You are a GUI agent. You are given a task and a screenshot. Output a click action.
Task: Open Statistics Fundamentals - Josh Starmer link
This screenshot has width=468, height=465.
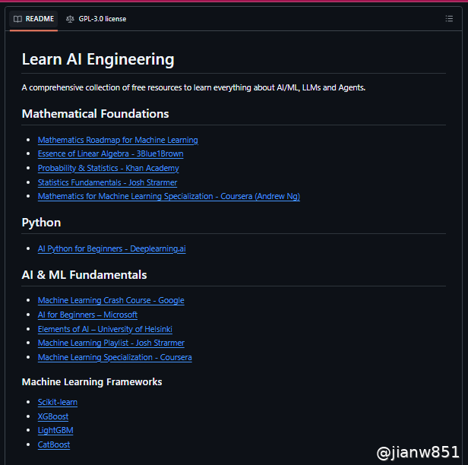click(107, 182)
